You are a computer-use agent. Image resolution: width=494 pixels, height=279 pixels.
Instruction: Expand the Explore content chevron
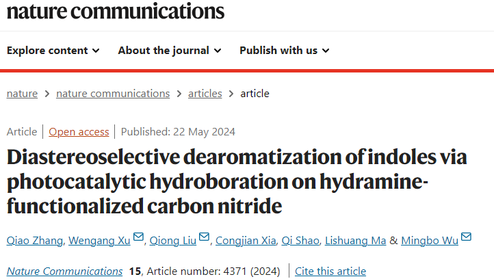click(96, 51)
